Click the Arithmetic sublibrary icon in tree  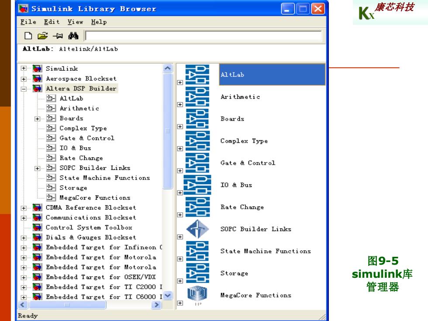51,108
